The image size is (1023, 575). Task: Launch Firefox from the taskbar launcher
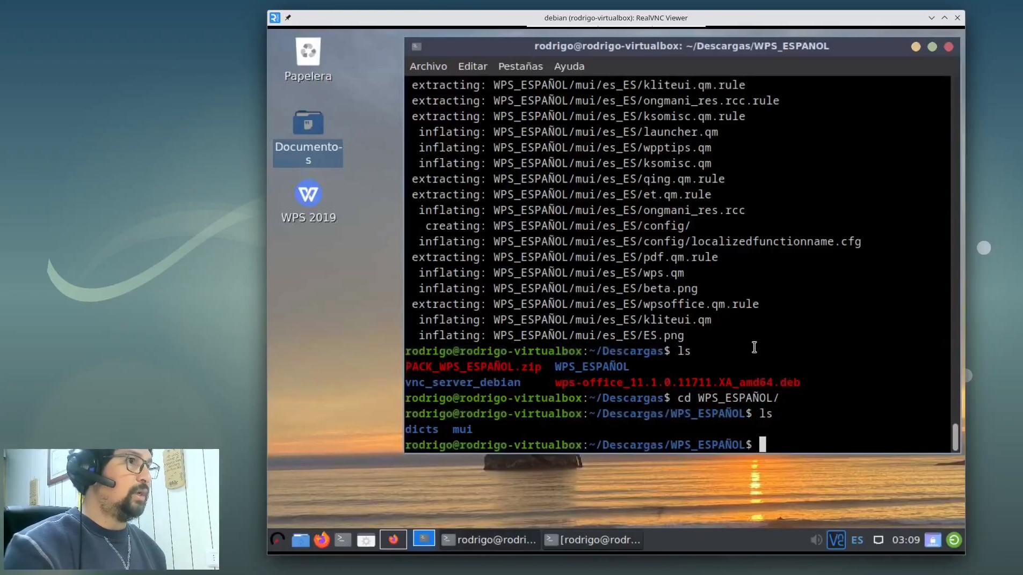[x=322, y=540]
